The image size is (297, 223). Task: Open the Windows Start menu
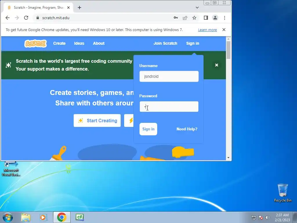pos(8,217)
